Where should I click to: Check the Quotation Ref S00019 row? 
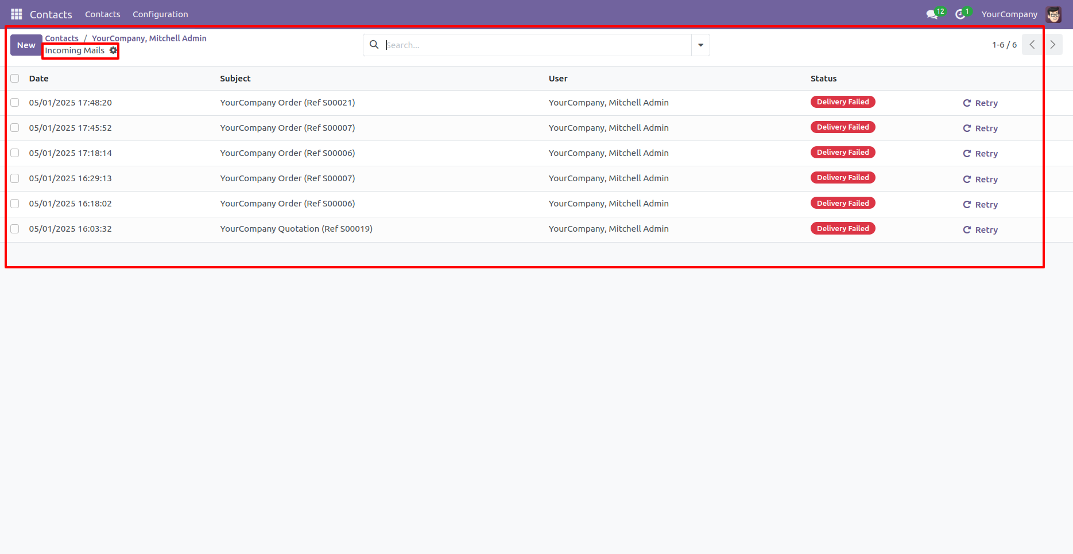15,228
